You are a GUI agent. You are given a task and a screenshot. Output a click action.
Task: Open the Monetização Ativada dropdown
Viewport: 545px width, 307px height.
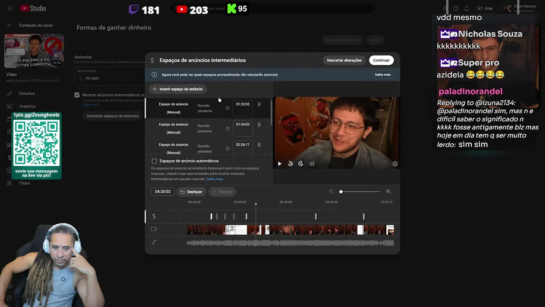[109, 75]
